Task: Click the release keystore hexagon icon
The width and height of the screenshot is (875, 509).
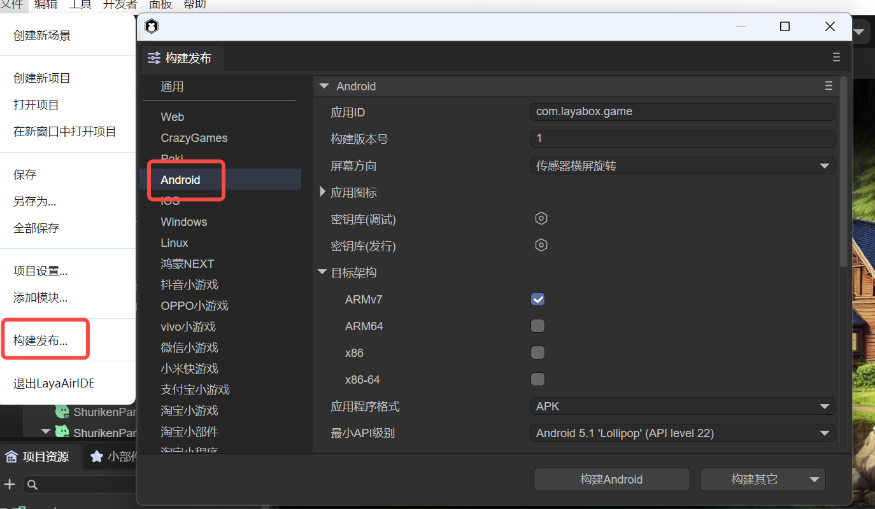Action: click(x=541, y=246)
